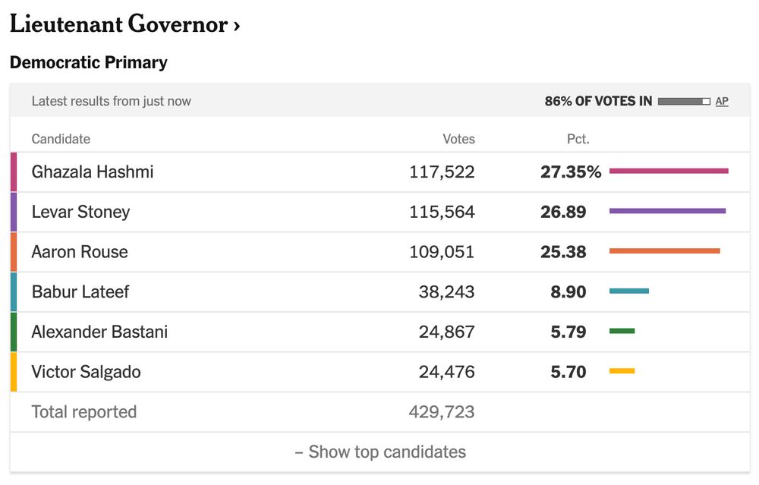This screenshot has width=759, height=485.
Task: Click Aaron Rouse's orange color marker
Action: tap(14, 252)
